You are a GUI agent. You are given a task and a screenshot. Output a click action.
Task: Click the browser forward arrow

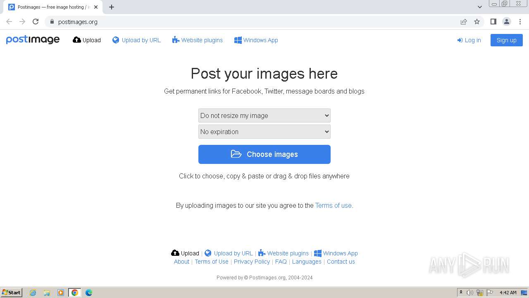click(x=22, y=22)
